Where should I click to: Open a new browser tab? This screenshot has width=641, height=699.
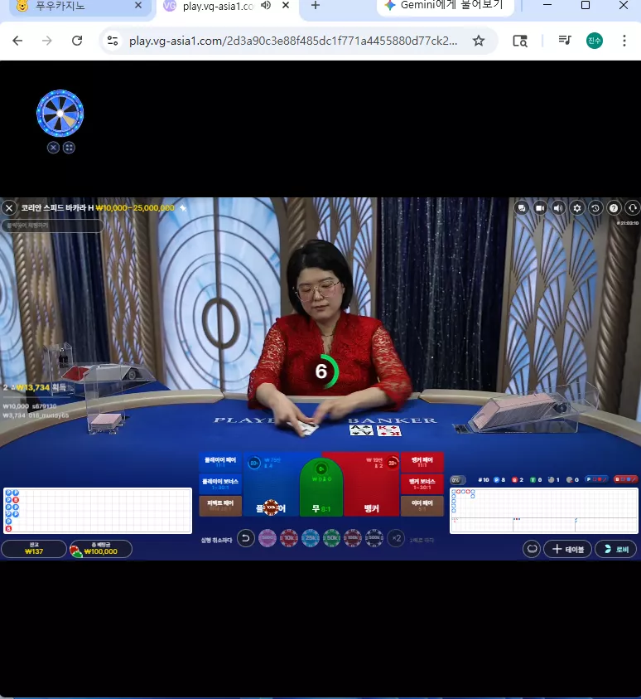316,5
